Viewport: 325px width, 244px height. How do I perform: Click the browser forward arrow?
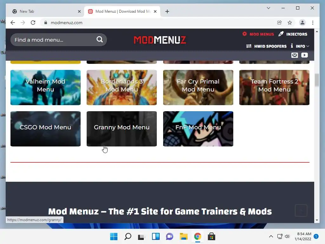23,23
